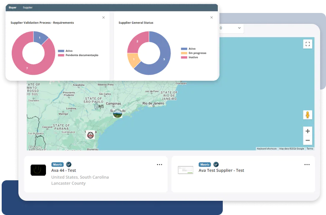This screenshot has width=326, height=215.
Task: Select the round red marker near Curitiba
Action: (90, 135)
